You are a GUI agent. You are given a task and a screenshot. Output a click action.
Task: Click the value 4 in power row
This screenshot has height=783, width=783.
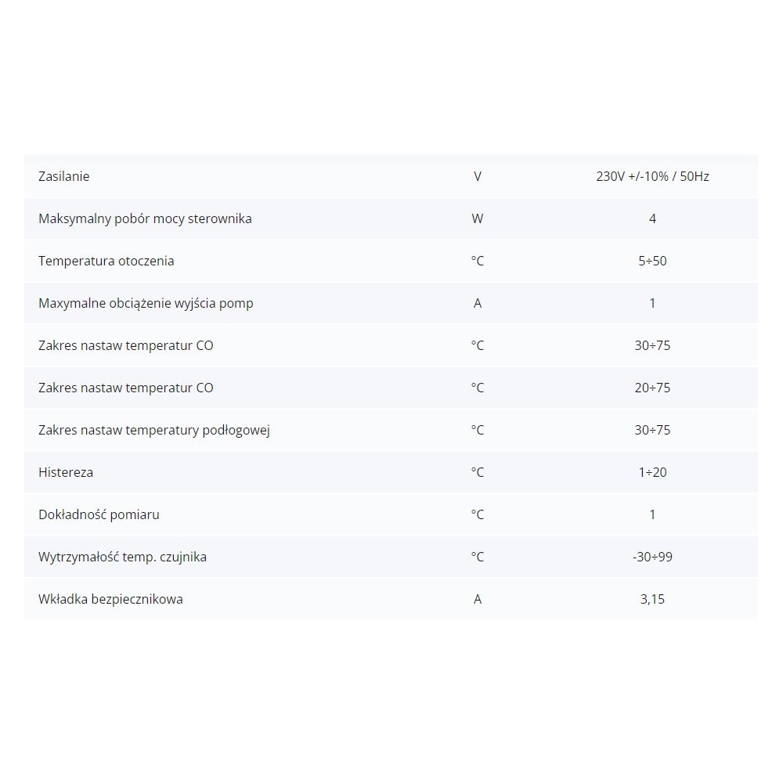(652, 218)
